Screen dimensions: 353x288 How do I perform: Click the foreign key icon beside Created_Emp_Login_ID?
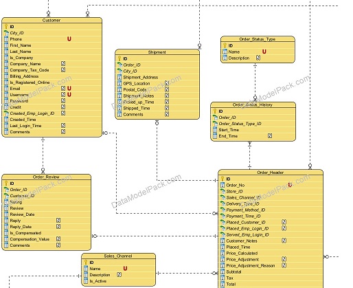tap(6, 113)
